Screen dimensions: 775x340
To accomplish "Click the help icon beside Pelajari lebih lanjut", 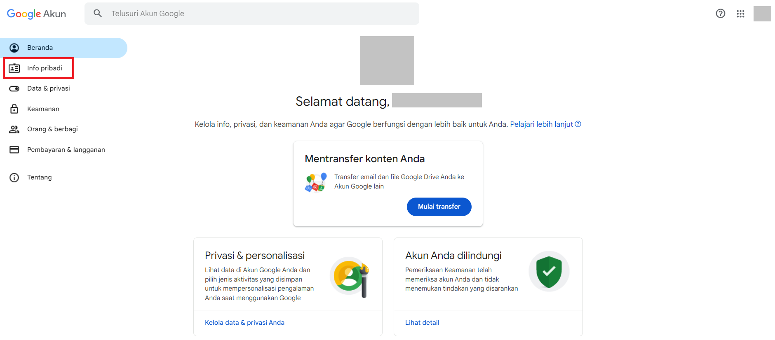I will (x=578, y=124).
